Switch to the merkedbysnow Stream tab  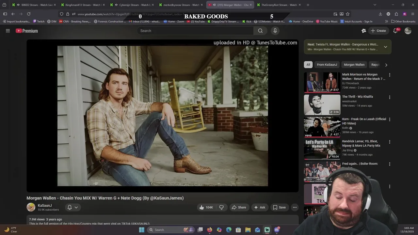(x=181, y=5)
